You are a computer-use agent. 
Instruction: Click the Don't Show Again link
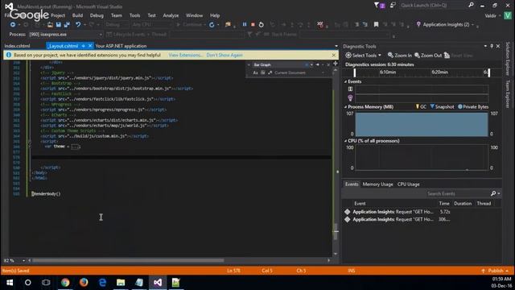[225, 56]
